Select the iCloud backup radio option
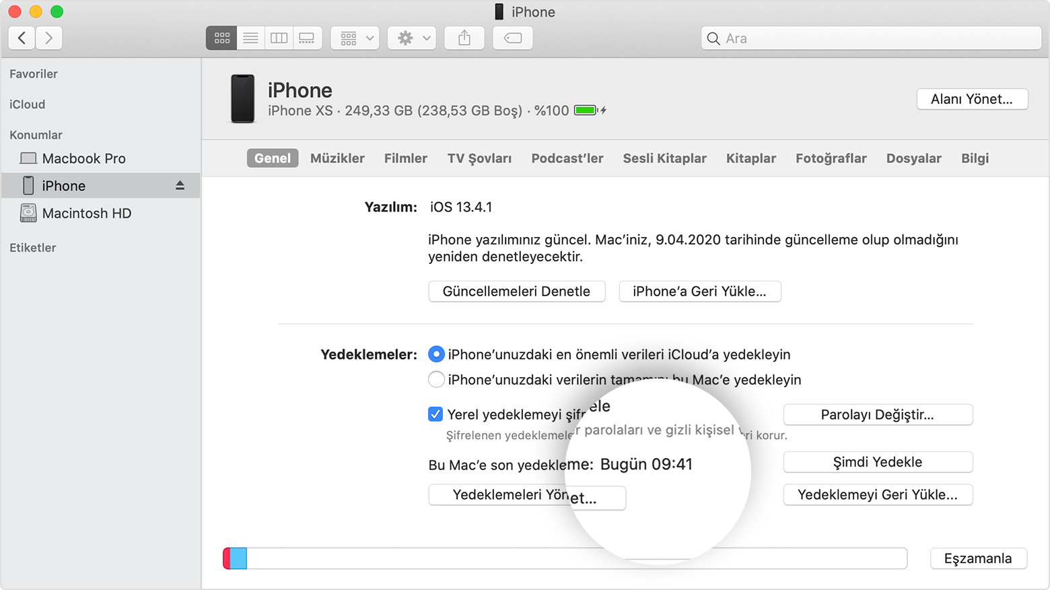Screen dimensions: 1050x590 click(x=436, y=354)
